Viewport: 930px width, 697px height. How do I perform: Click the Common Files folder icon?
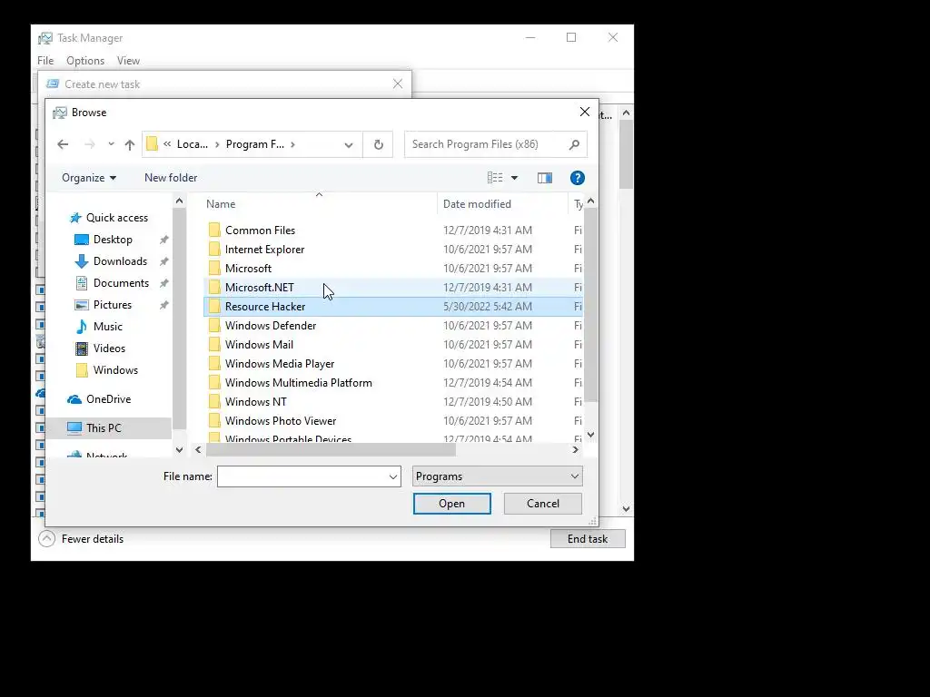point(214,230)
